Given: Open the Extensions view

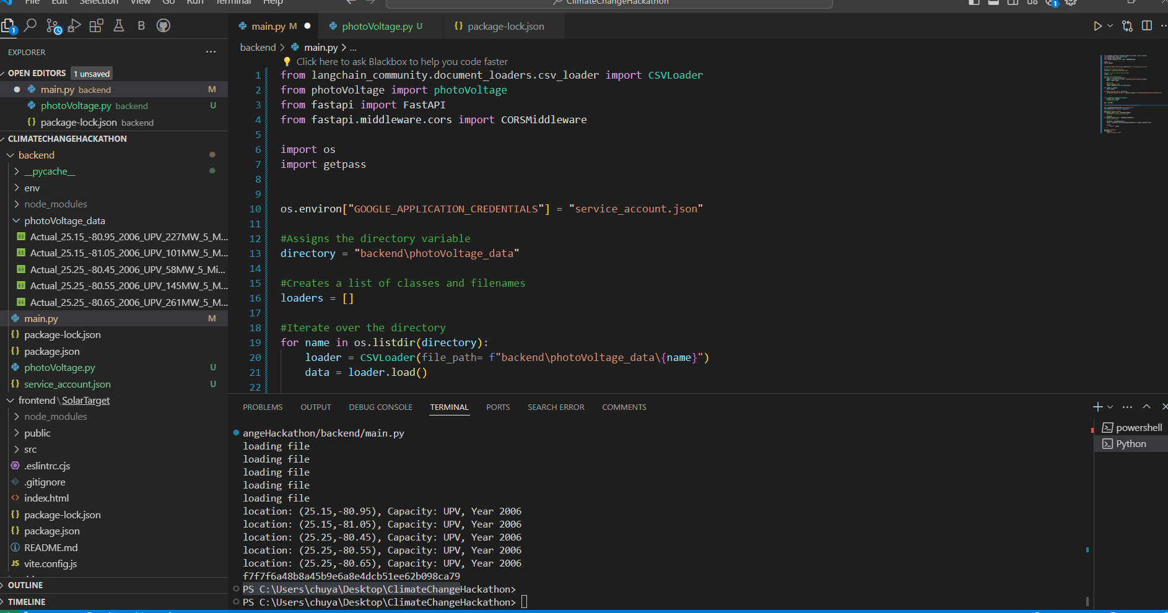Looking at the screenshot, I should (x=96, y=26).
